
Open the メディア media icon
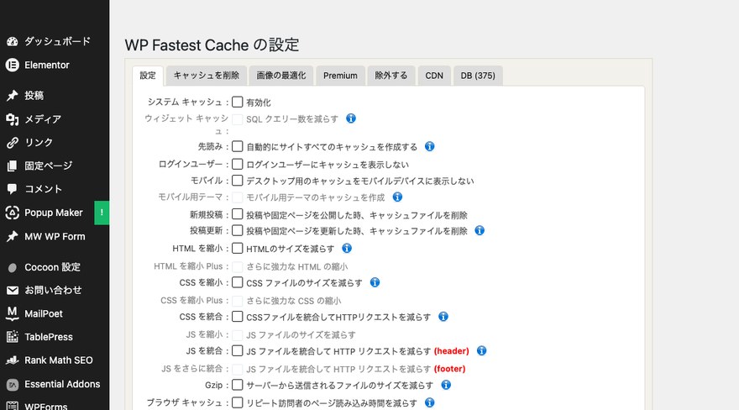13,118
